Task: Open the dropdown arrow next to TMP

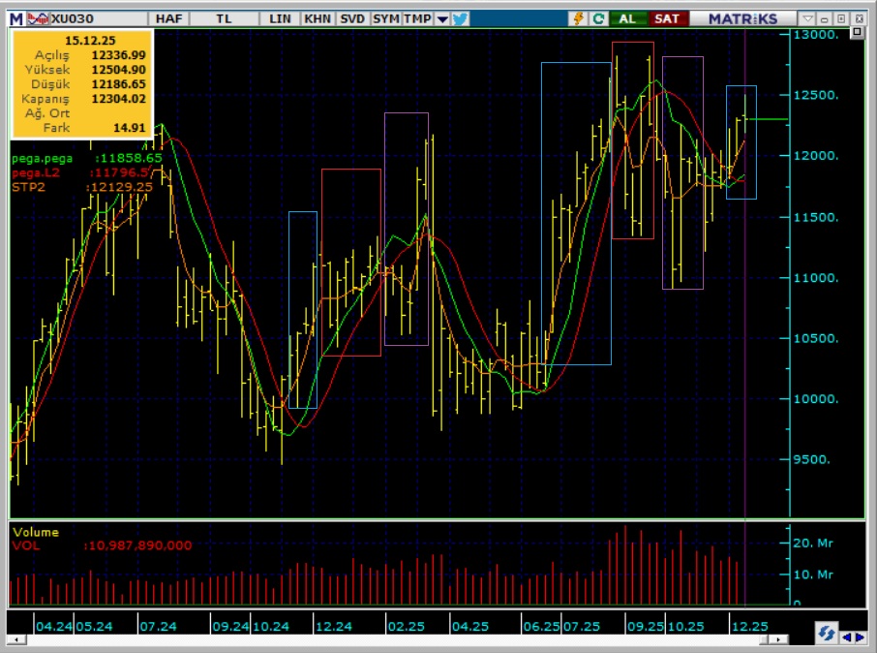Action: pyautogui.click(x=441, y=18)
